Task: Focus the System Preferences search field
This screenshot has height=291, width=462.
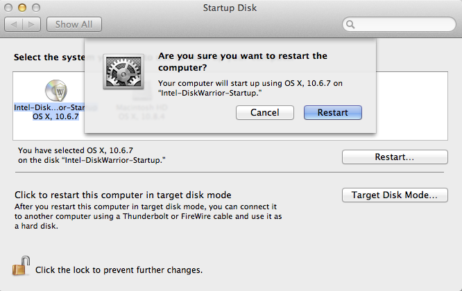Action: pyautogui.click(x=402, y=24)
